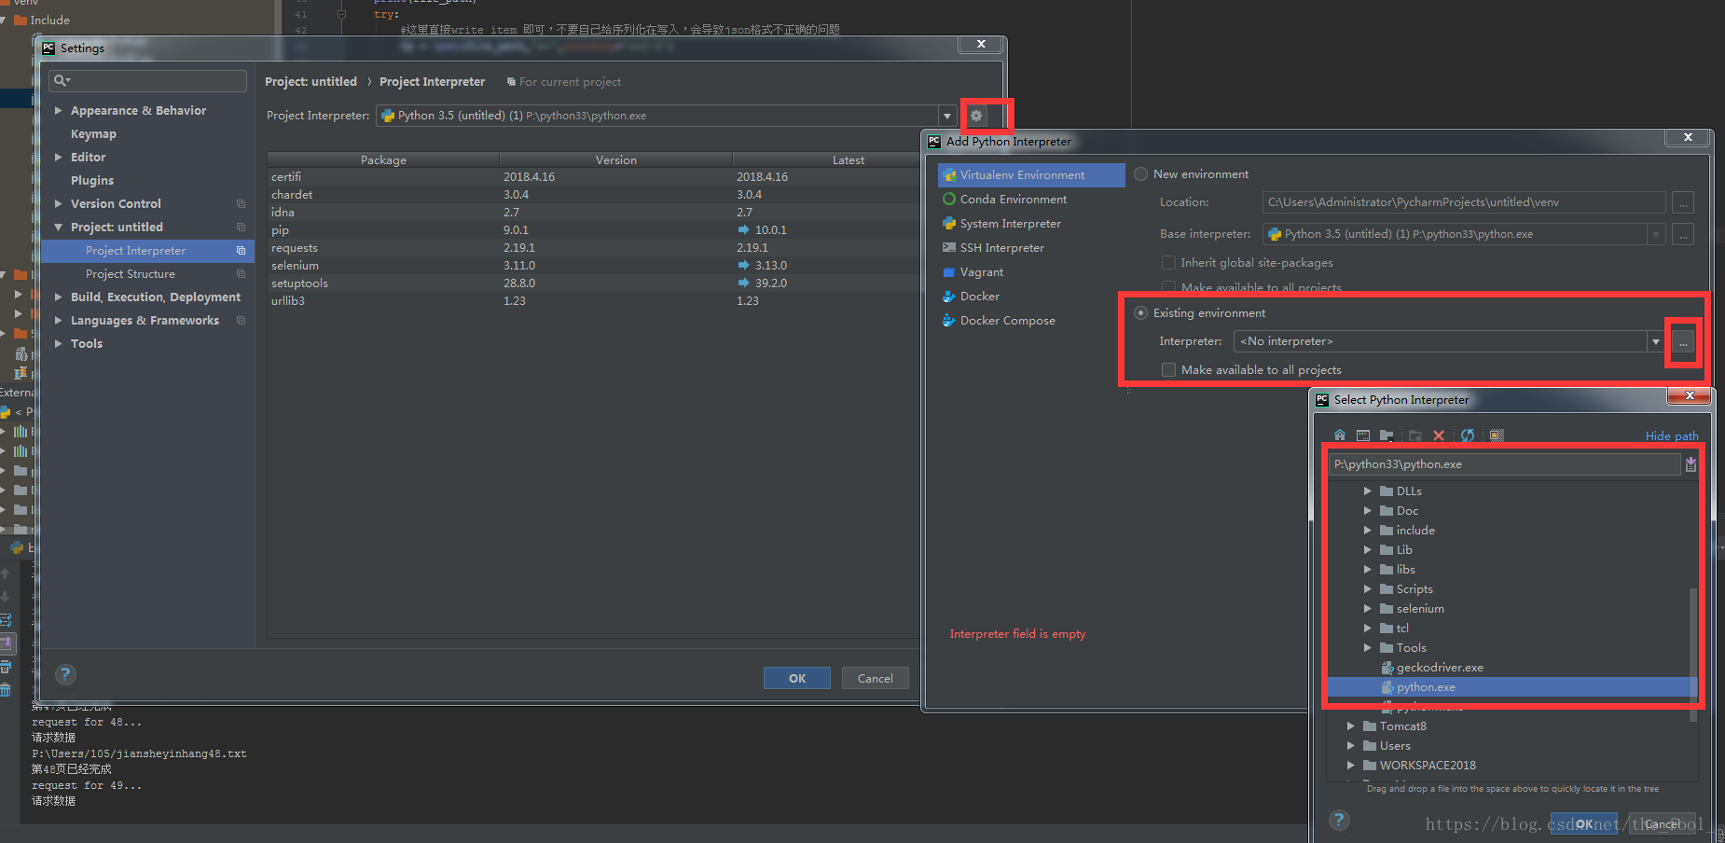This screenshot has height=843, width=1725.
Task: Click the interpreter path text field
Action: pos(1504,464)
